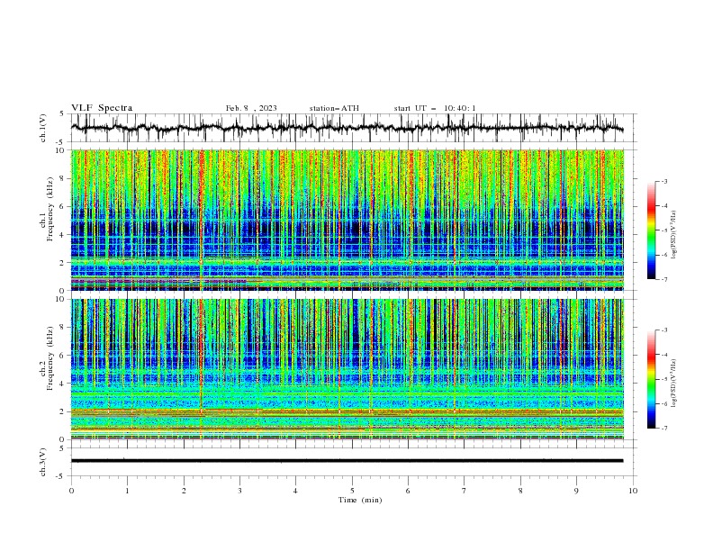
Task: Click the "Time (min)" axis label
Action: [x=360, y=500]
